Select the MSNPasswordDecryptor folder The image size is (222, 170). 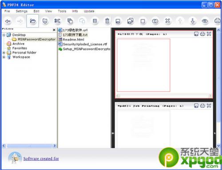pos(36,39)
